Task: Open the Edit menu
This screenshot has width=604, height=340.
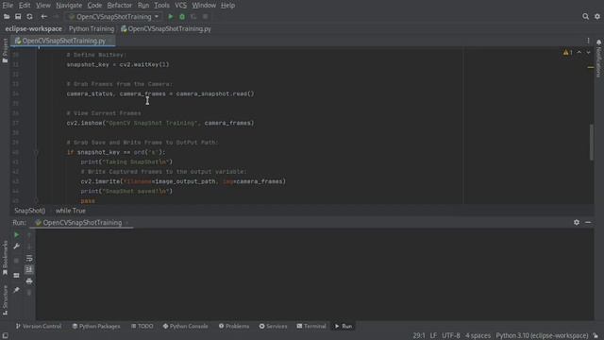Action: pyautogui.click(x=25, y=6)
